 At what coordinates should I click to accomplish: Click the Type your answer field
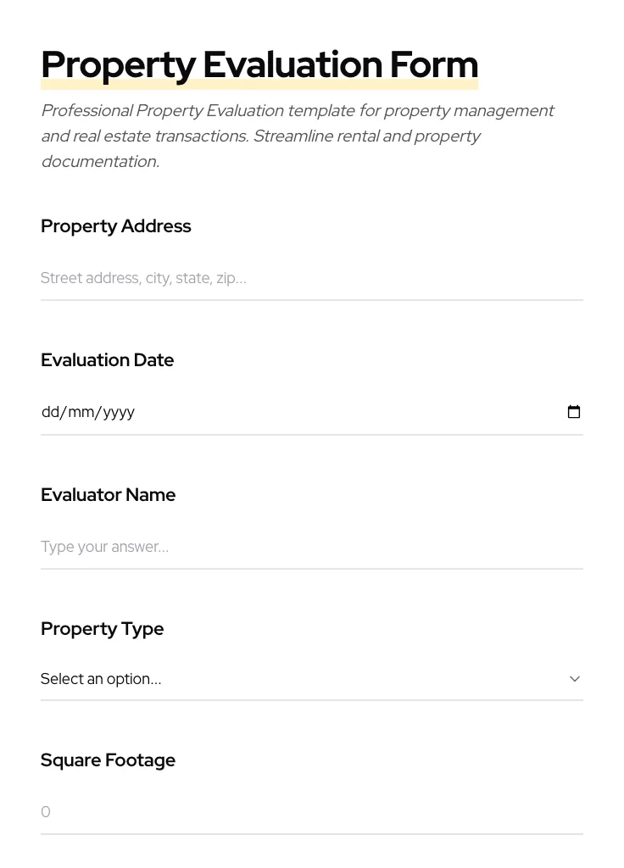104,547
